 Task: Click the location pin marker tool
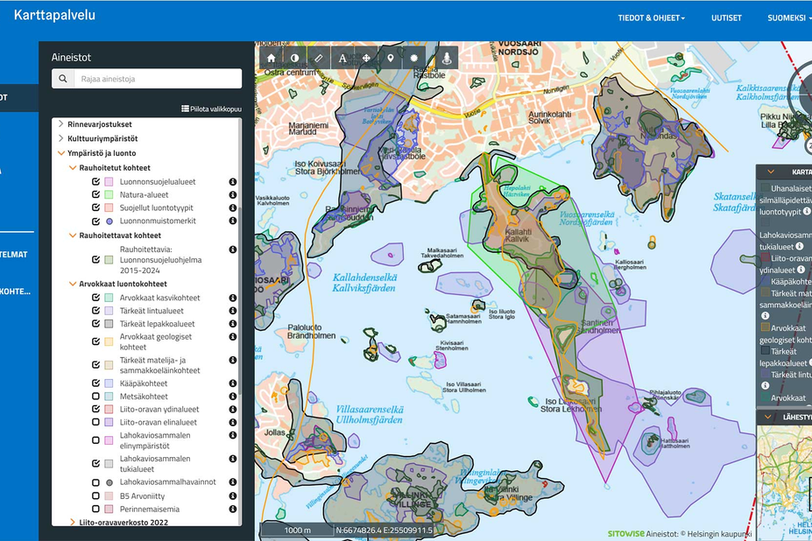click(391, 58)
